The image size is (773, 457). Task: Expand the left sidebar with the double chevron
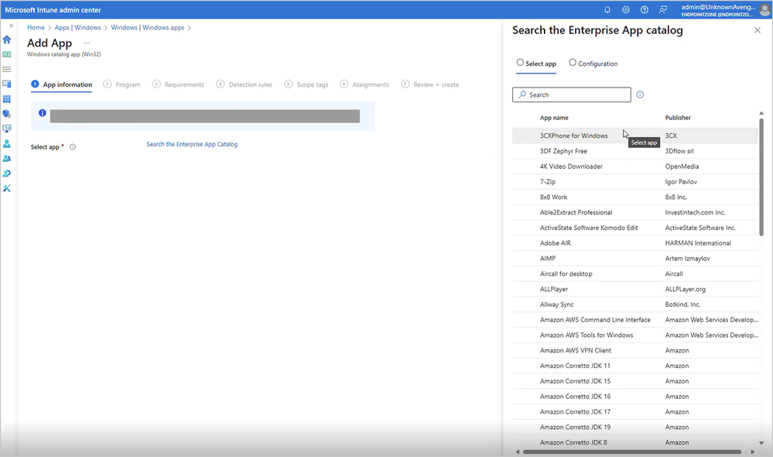pos(11,26)
